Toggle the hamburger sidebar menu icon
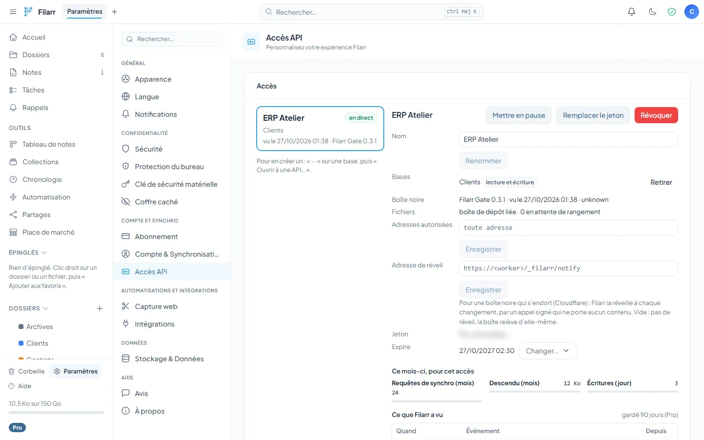 click(x=13, y=12)
